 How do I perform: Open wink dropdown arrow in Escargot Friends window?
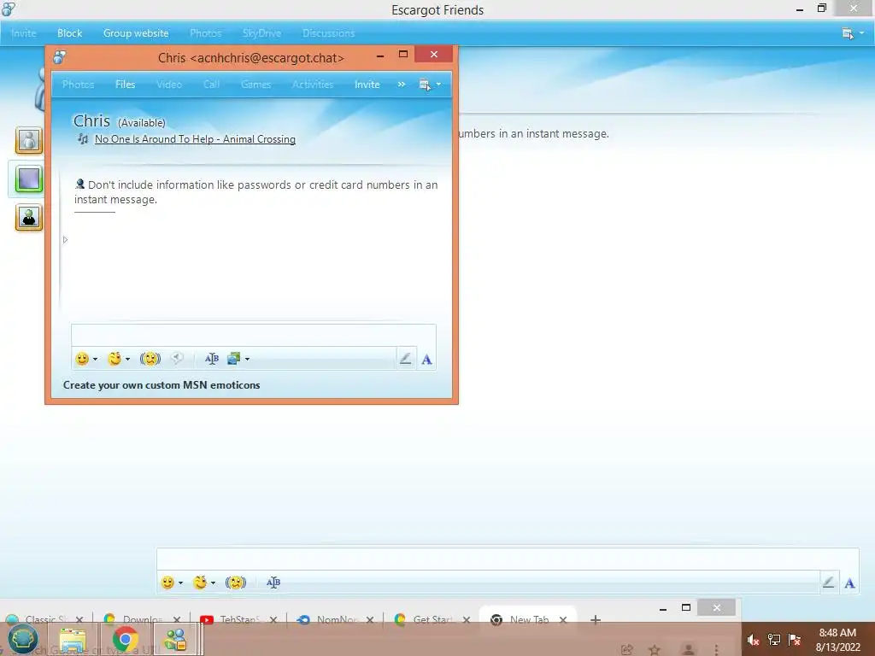click(213, 583)
